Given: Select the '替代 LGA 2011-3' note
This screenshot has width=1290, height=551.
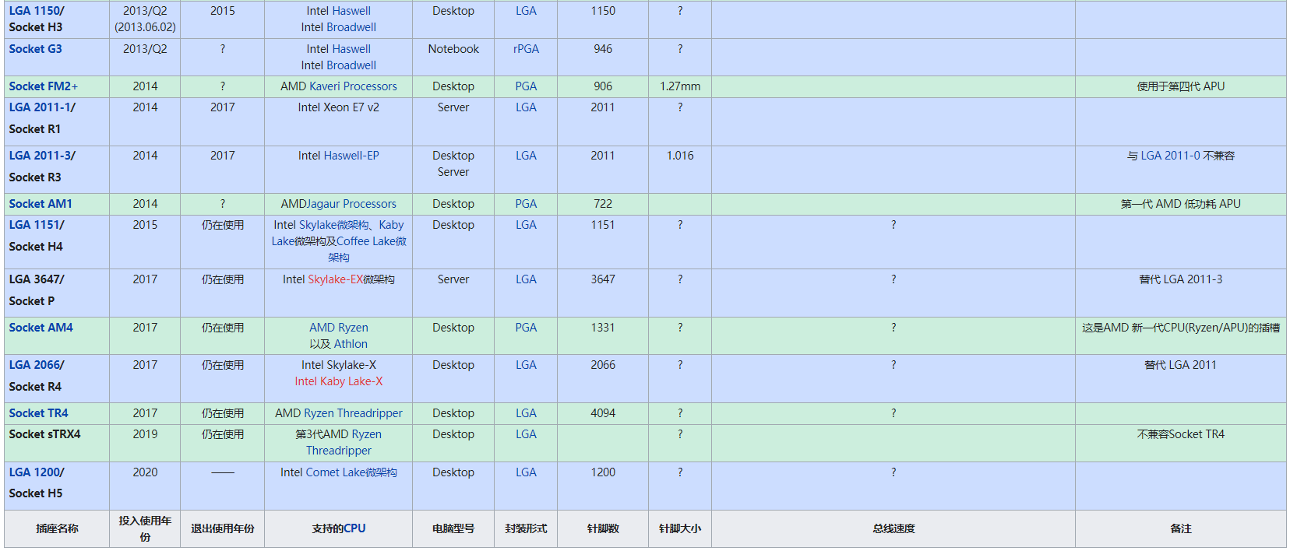Looking at the screenshot, I should 1180,279.
